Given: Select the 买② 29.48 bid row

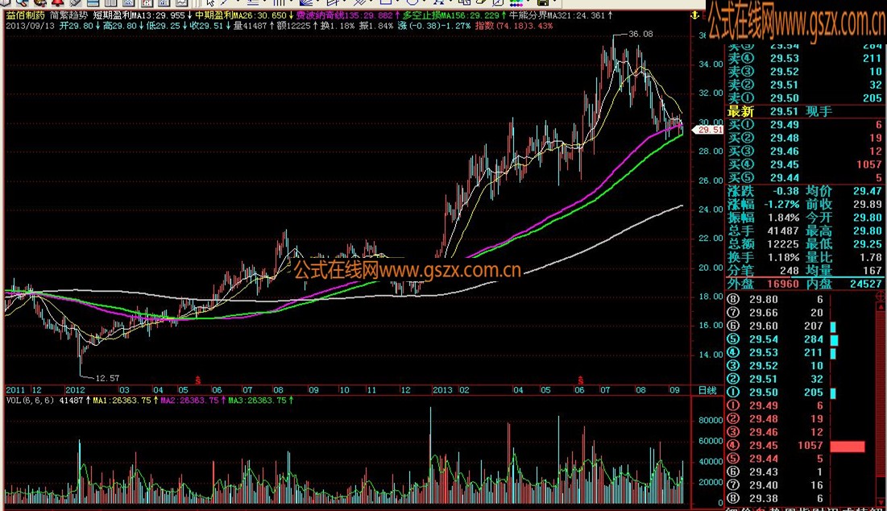Looking at the screenshot, I should [x=804, y=138].
